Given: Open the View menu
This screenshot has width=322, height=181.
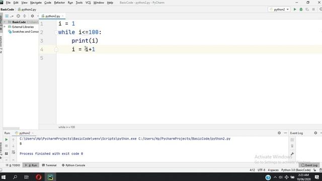Looking at the screenshot, I should click(x=24, y=3).
